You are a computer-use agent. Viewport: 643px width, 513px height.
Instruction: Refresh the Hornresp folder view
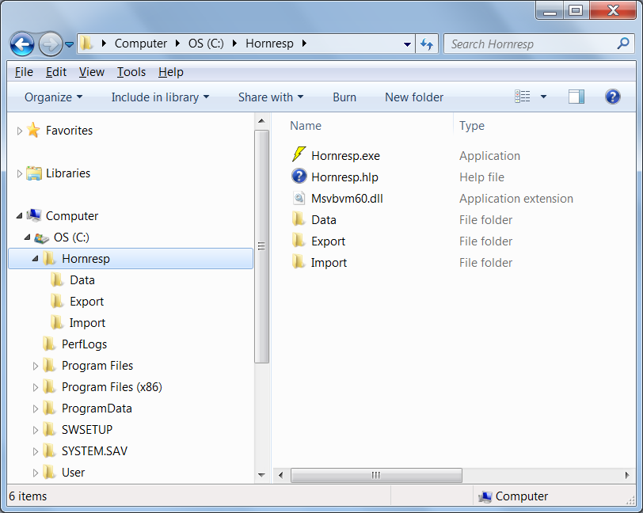[x=427, y=44]
